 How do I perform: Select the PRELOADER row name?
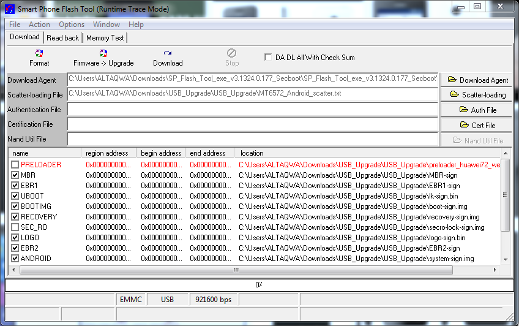coord(41,165)
